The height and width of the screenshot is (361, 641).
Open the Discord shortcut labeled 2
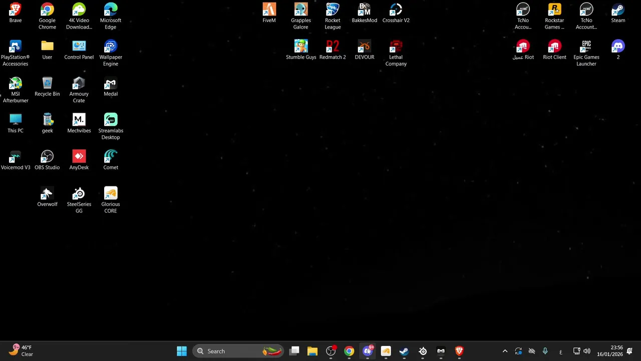coord(618,50)
